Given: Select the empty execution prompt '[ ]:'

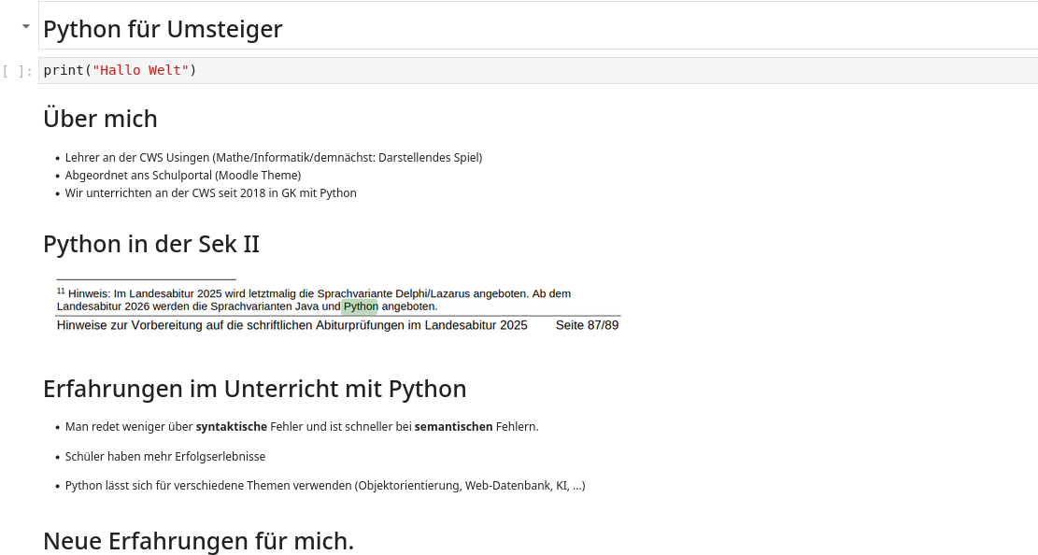Looking at the screenshot, I should tap(17, 69).
